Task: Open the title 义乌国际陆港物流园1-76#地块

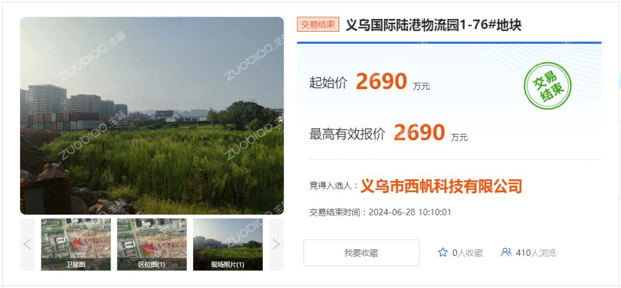Action: [x=434, y=25]
